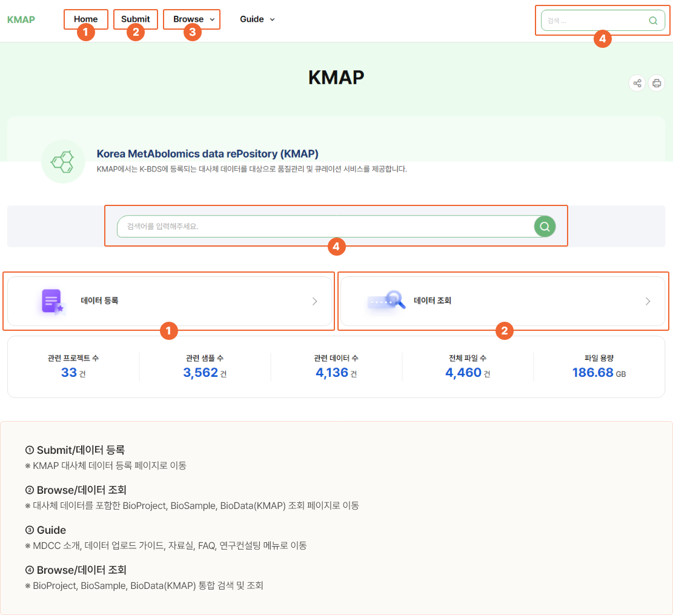Focus the header search field
Screen dimensions: 673x615
(594, 21)
